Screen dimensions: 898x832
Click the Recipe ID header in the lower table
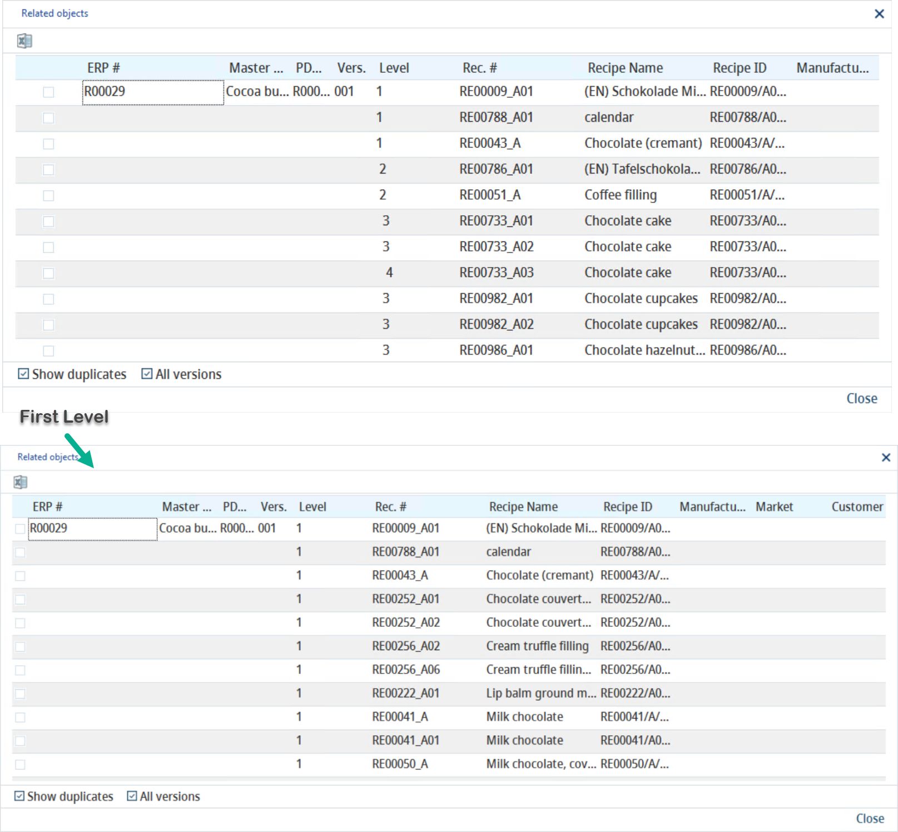[628, 507]
